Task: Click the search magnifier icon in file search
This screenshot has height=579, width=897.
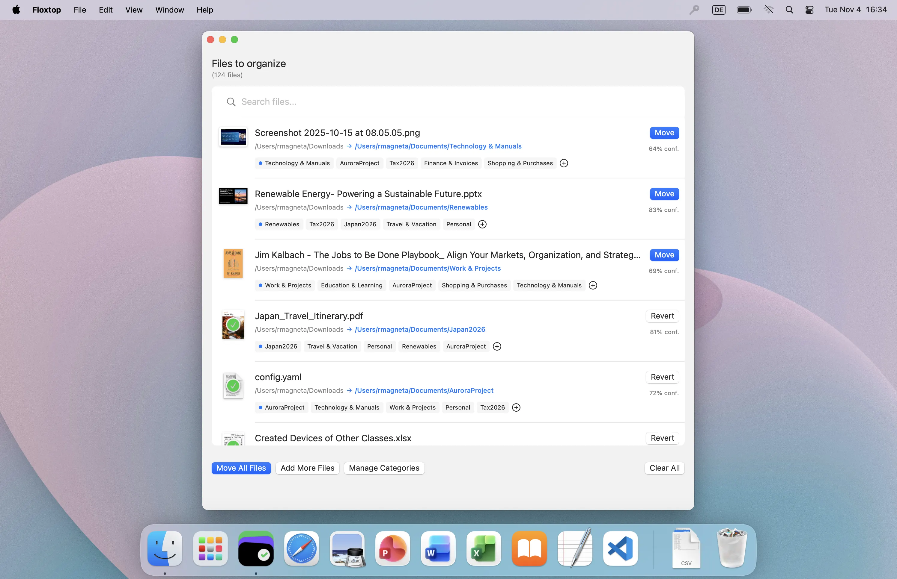Action: pyautogui.click(x=231, y=102)
